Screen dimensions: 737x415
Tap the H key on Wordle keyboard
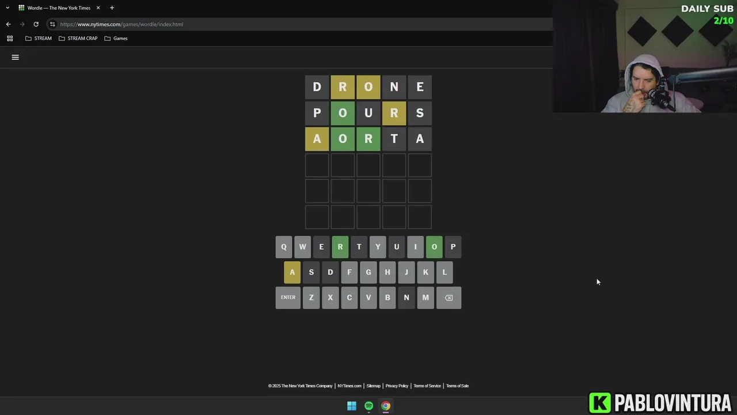pos(387,272)
